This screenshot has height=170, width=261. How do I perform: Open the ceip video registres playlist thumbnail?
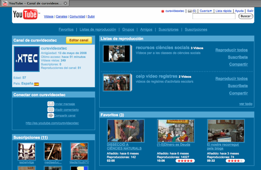coord(117,82)
